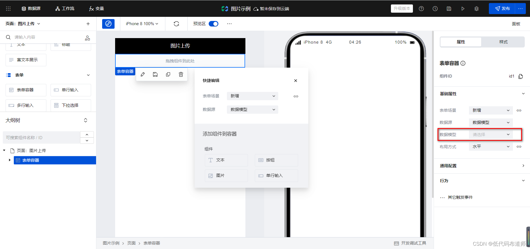Image resolution: width=530 pixels, height=249 pixels.
Task: Add 图片 component to container
Action: (x=226, y=176)
